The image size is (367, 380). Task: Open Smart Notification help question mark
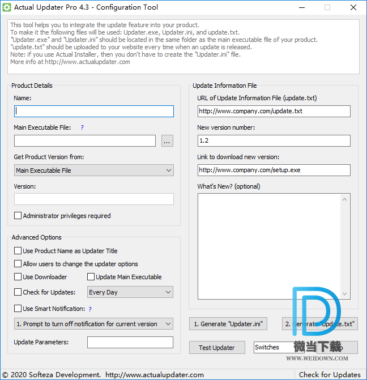[90, 309]
